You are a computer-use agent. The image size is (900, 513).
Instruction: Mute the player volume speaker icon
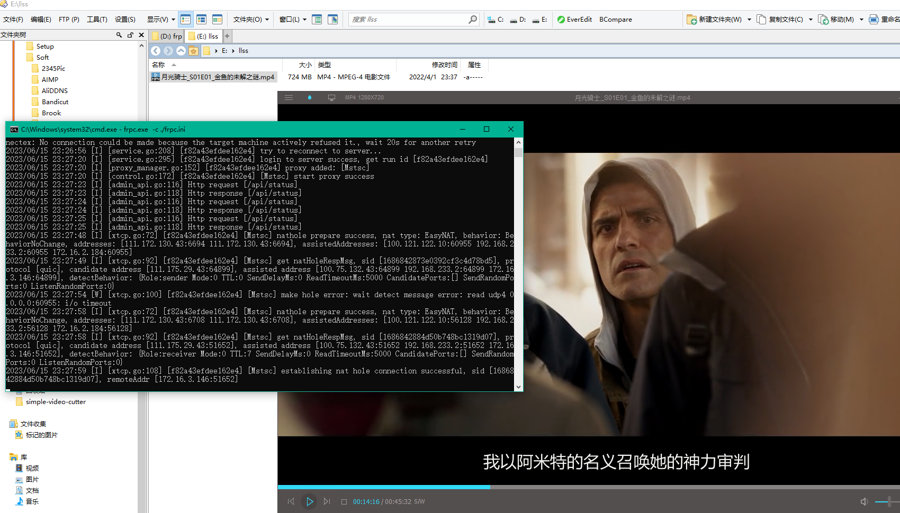(864, 501)
